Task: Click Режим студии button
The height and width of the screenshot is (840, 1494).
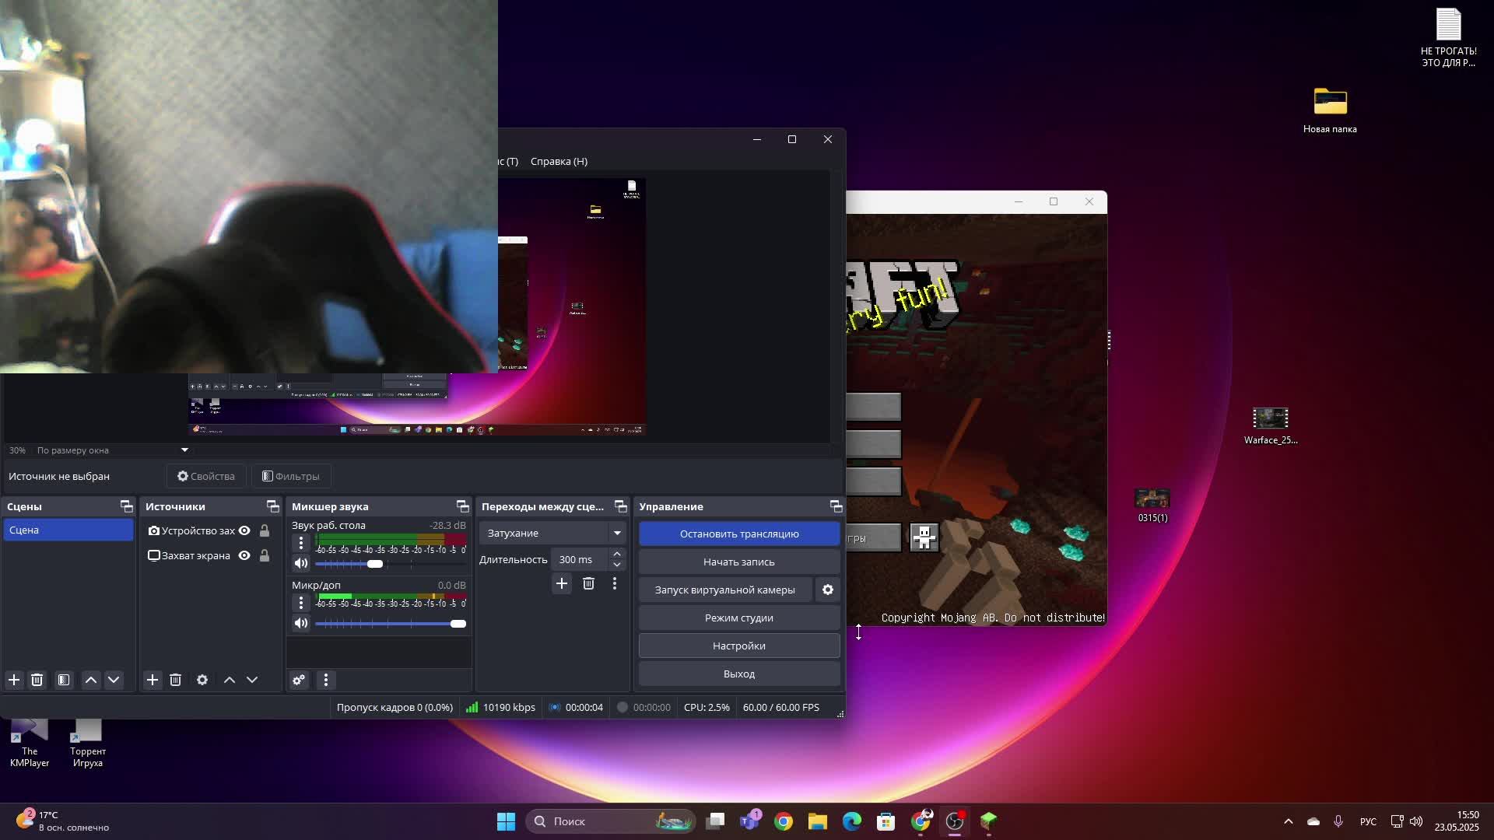Action: point(739,618)
